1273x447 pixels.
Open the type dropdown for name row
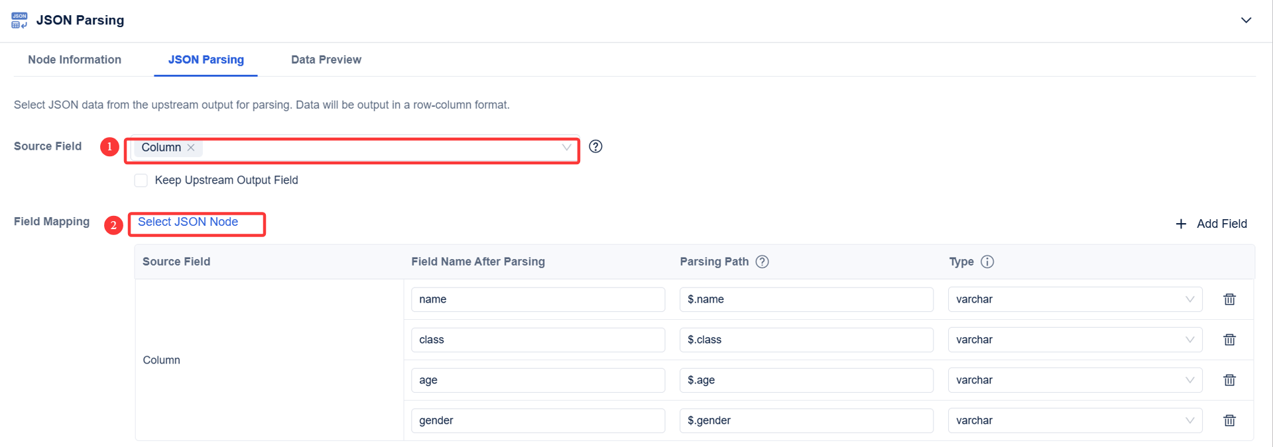pos(1075,299)
